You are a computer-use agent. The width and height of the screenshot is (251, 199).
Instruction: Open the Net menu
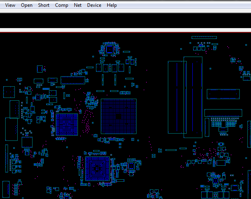tap(78, 5)
